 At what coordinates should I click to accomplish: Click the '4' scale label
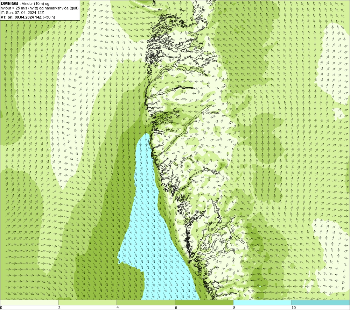click(118, 308)
